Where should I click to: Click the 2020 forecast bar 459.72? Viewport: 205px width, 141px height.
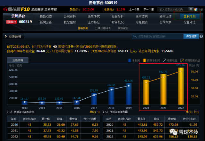[x=146, y=92]
